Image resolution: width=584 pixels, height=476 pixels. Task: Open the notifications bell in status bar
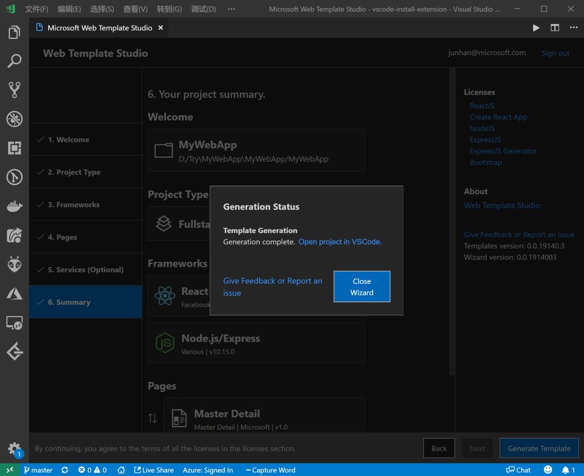click(568, 470)
